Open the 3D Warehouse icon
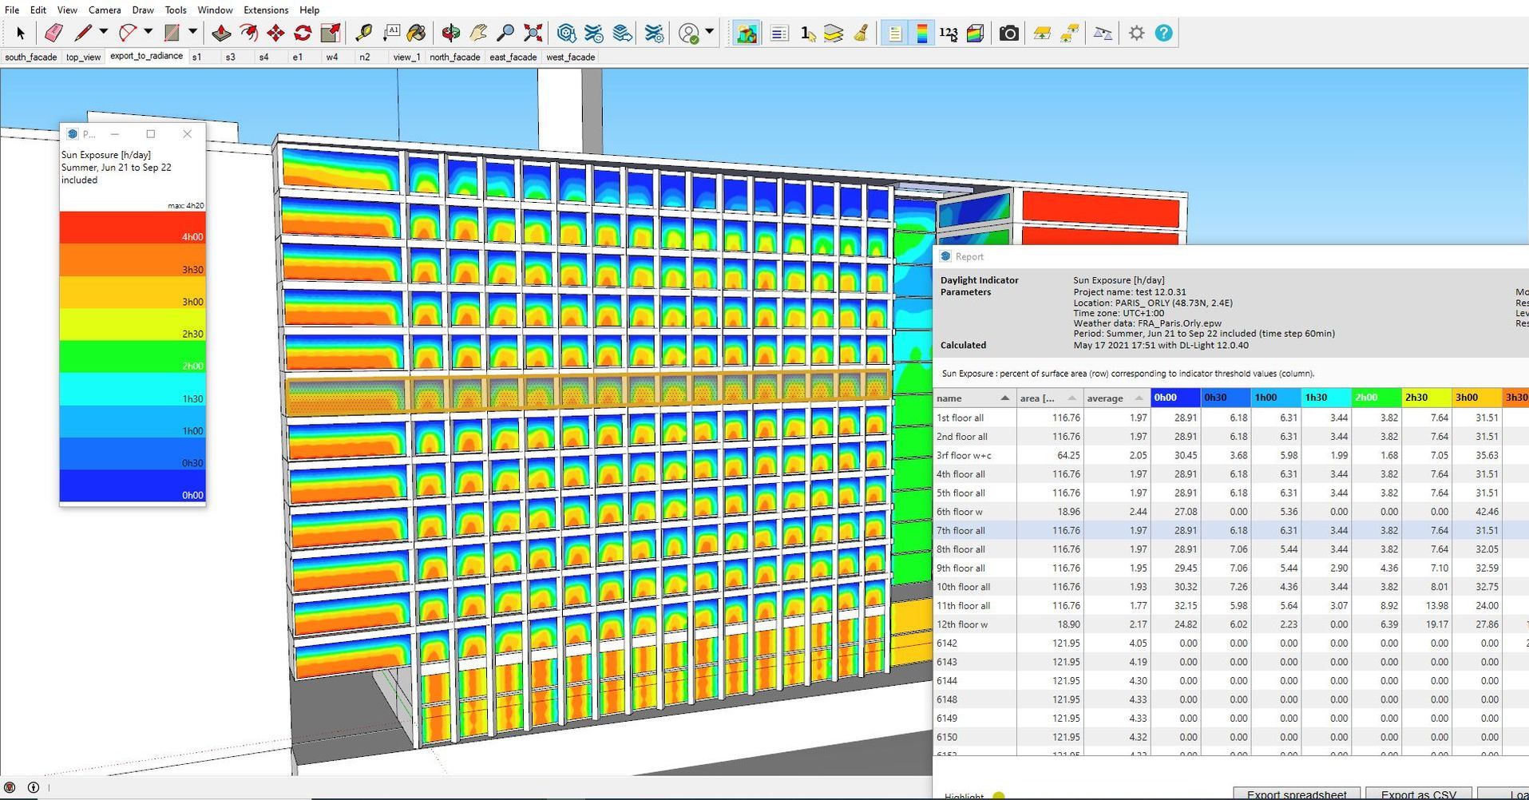This screenshot has height=800, width=1529. 566,33
